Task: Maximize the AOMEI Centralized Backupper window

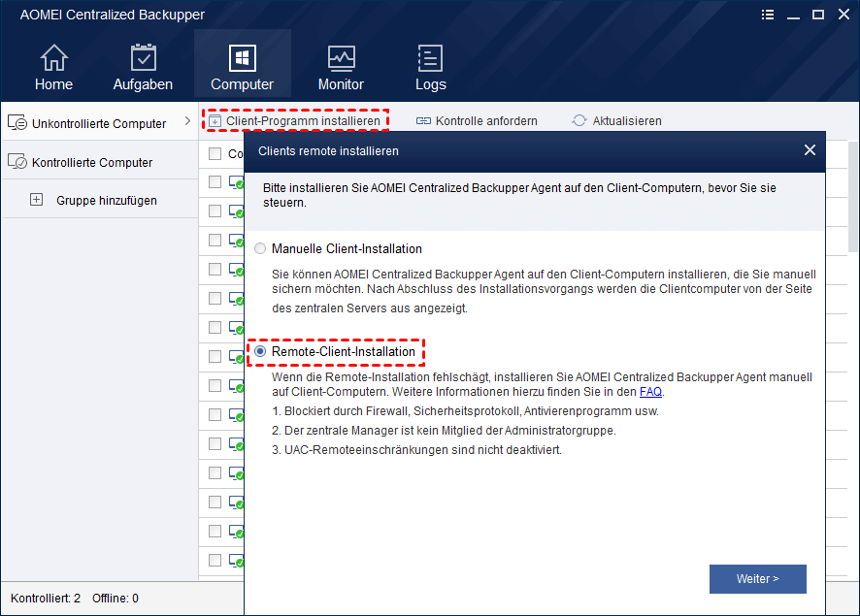Action: pos(817,15)
